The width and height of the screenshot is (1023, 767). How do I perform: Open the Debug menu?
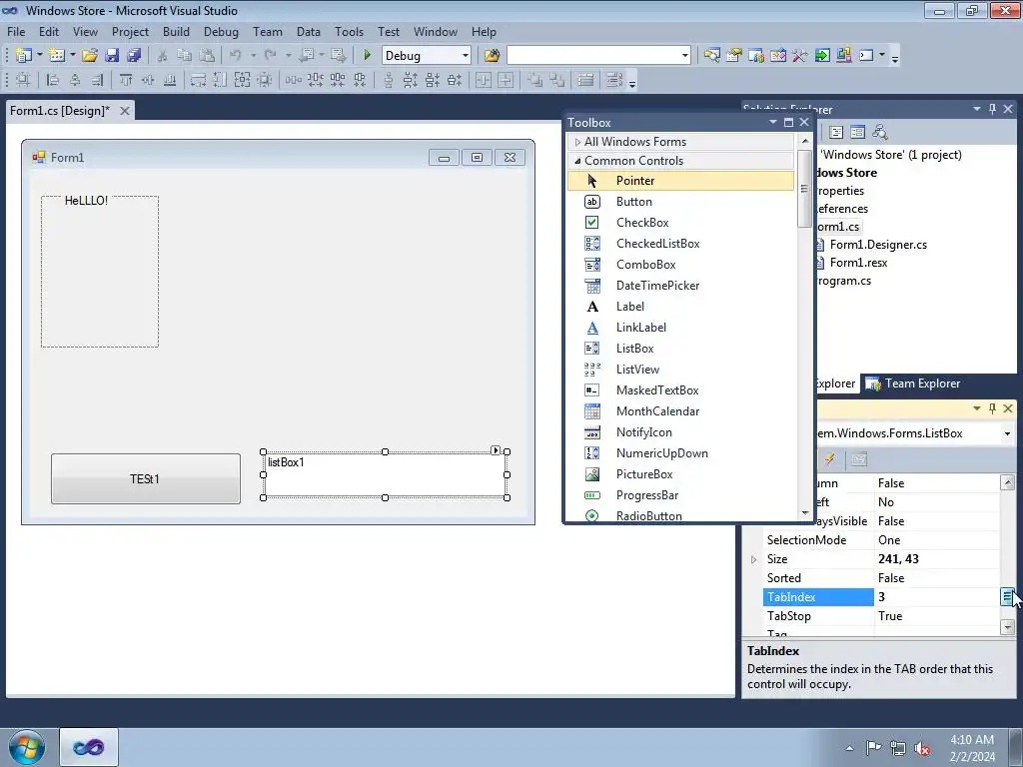[221, 31]
